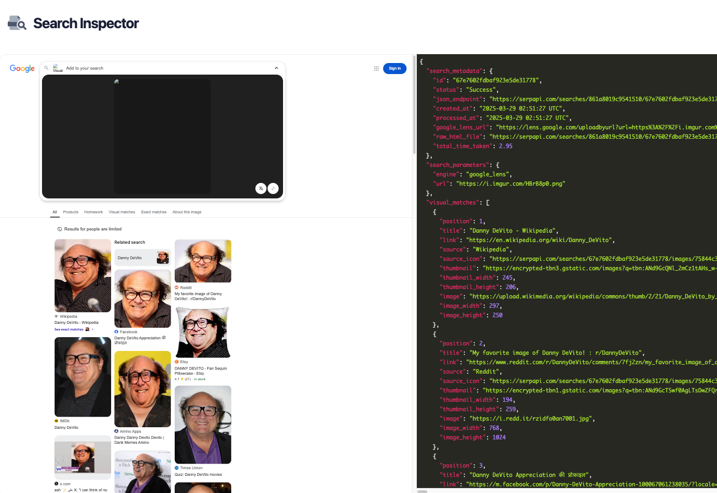Click the Search Inspector logo icon
Image resolution: width=717 pixels, height=493 pixels.
pyautogui.click(x=17, y=23)
